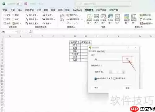Switch to the 公式 ribbon tab
This screenshot has width=155, height=112.
coord(39,10)
